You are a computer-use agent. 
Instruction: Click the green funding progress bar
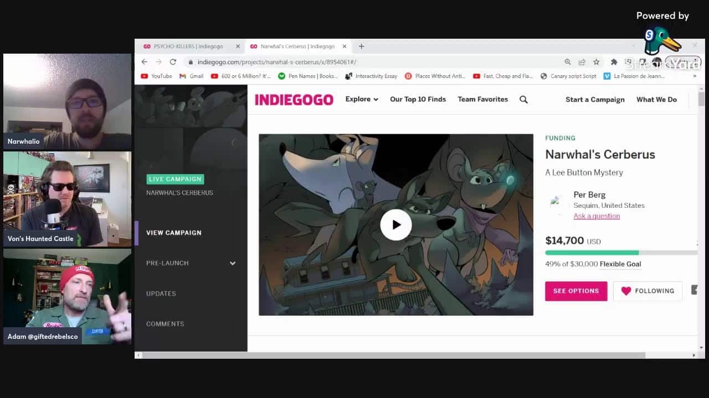pos(592,253)
